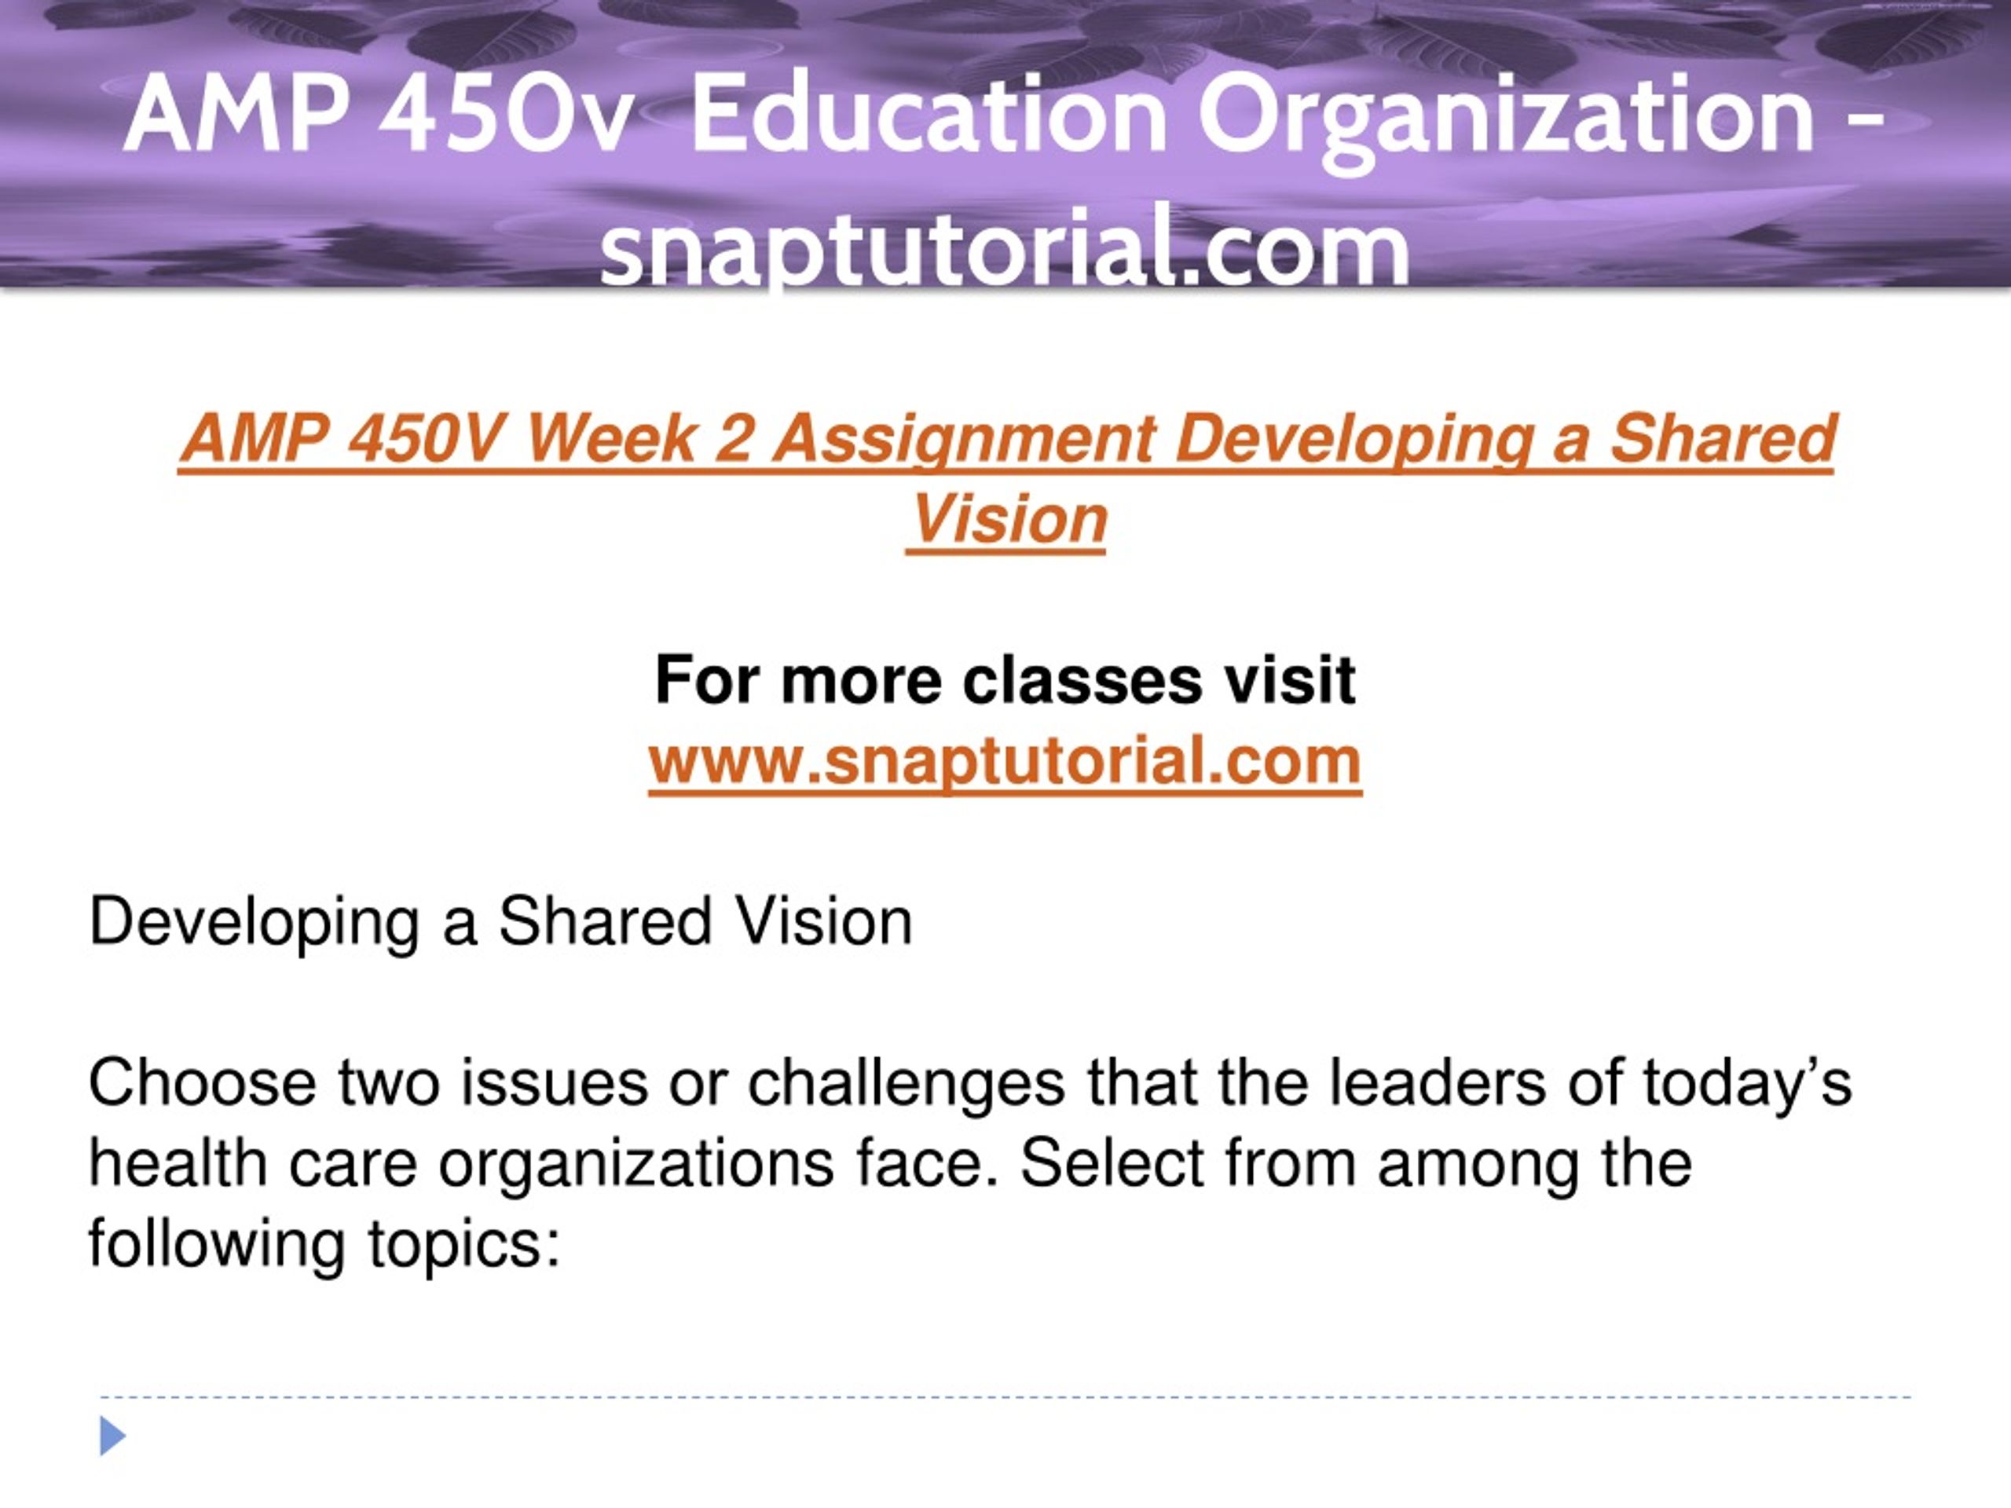Click the word today's in the paragraph
Image resolution: width=2011 pixels, height=1508 pixels.
pyautogui.click(x=1746, y=1084)
